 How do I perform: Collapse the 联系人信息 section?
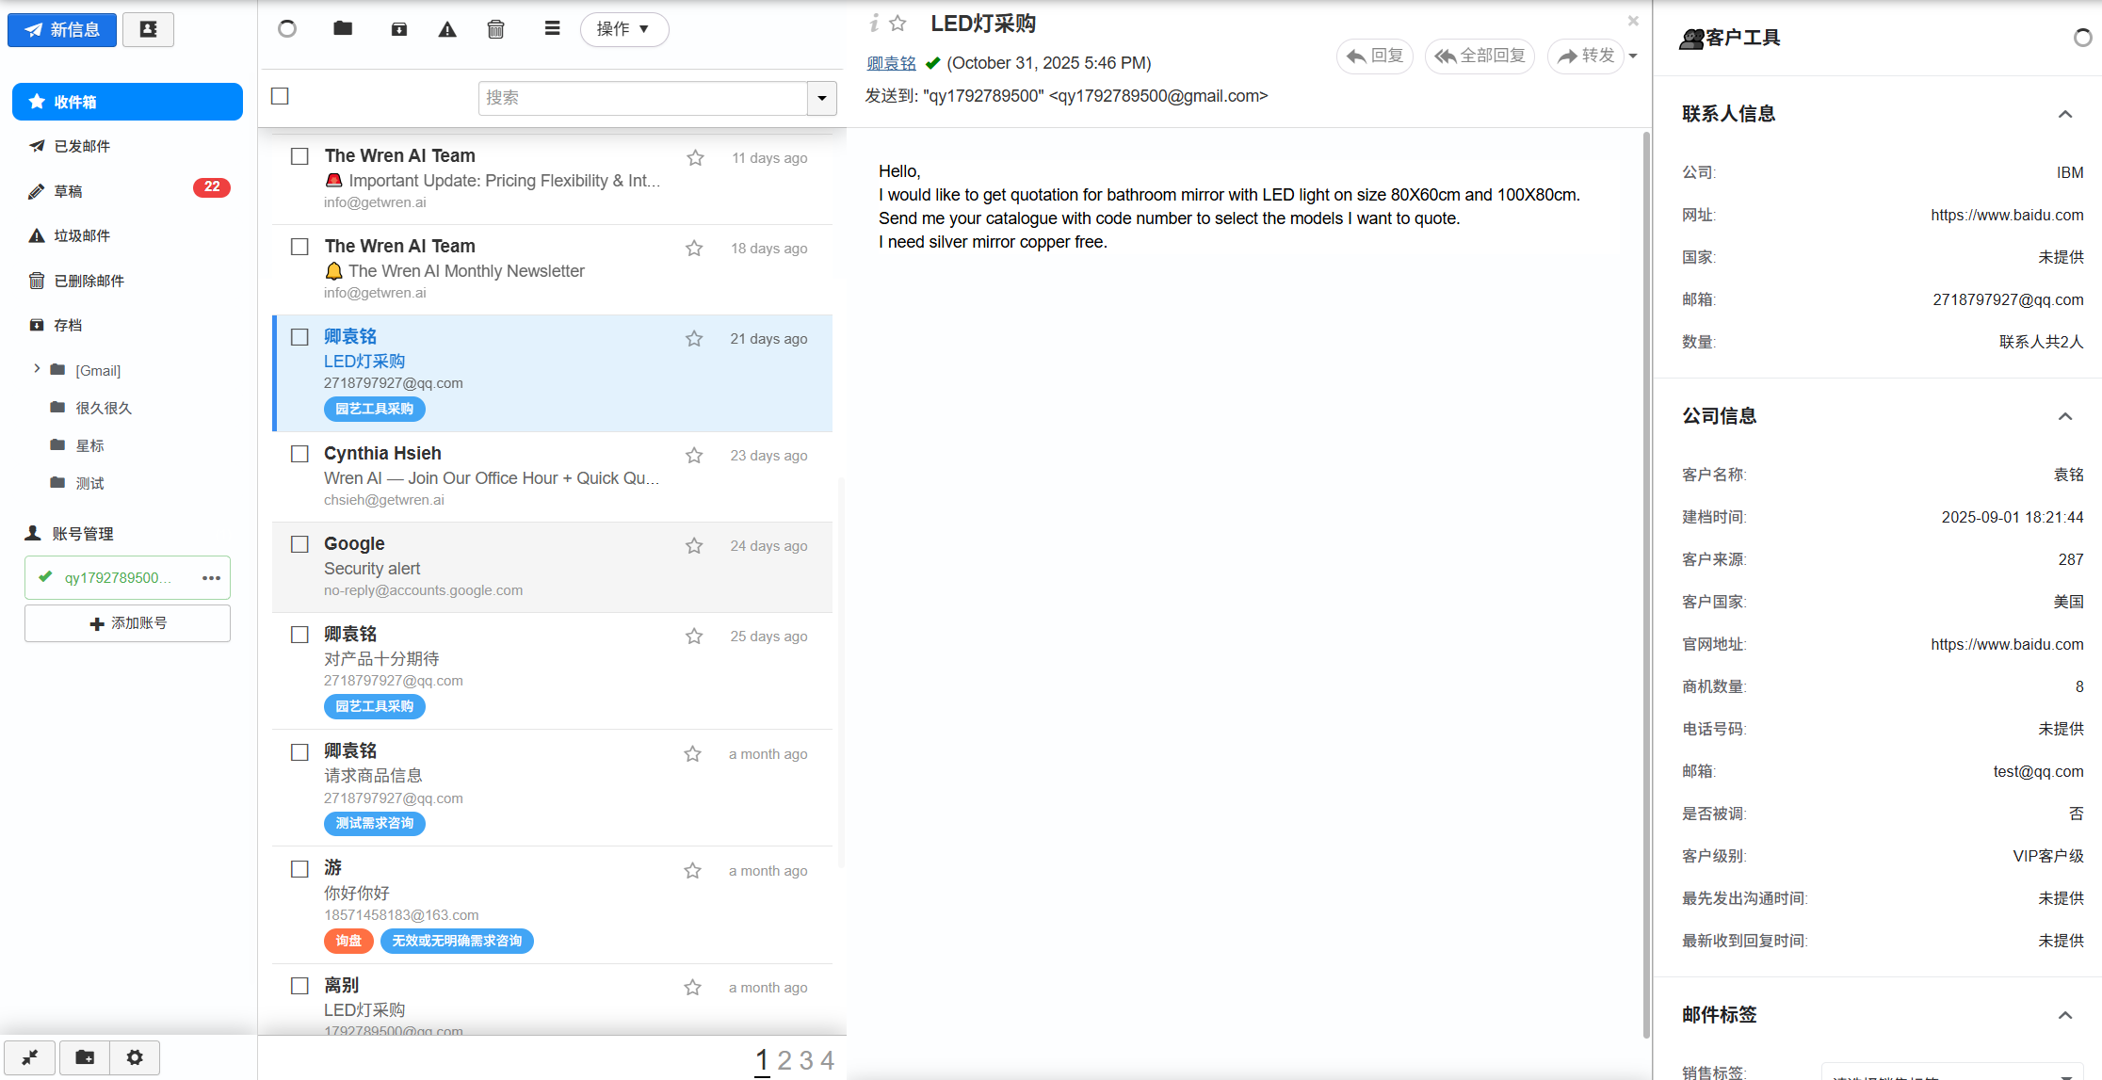coord(2064,114)
